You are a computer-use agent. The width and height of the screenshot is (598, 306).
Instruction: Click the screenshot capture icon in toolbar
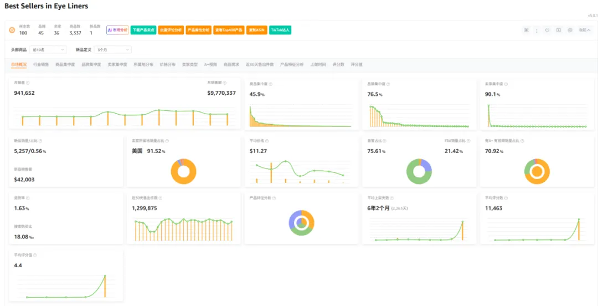[527, 30]
